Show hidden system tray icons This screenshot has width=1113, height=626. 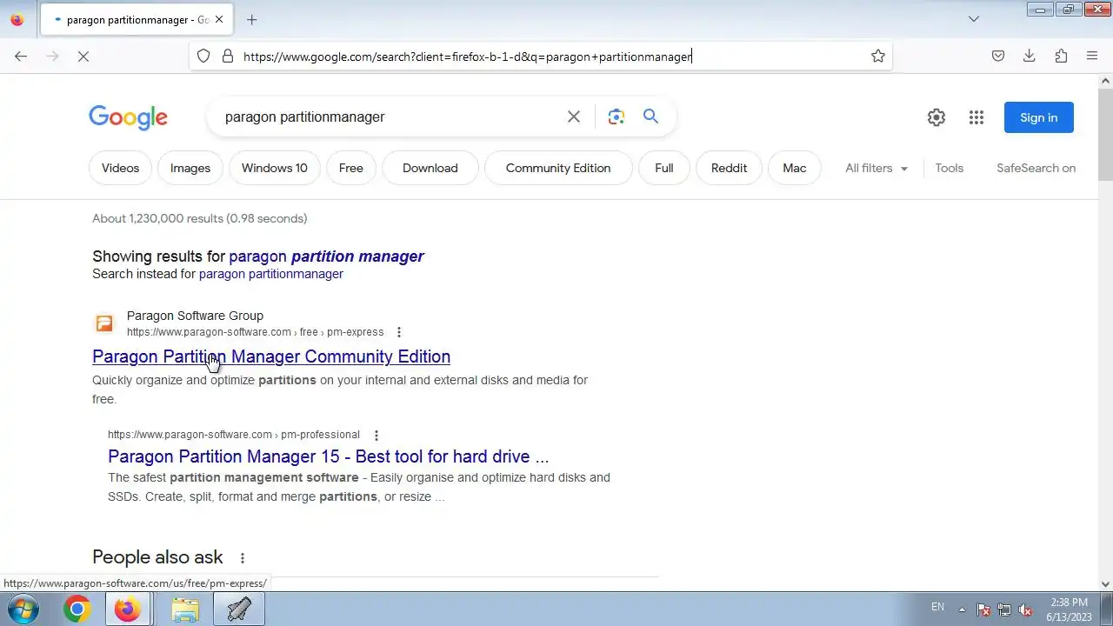pos(962,609)
